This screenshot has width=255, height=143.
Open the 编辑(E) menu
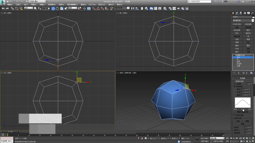click(x=10, y=5)
